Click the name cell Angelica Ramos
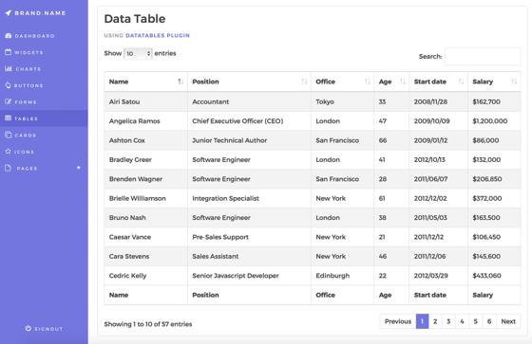Screen dimensions: 532x344 [146, 121]
